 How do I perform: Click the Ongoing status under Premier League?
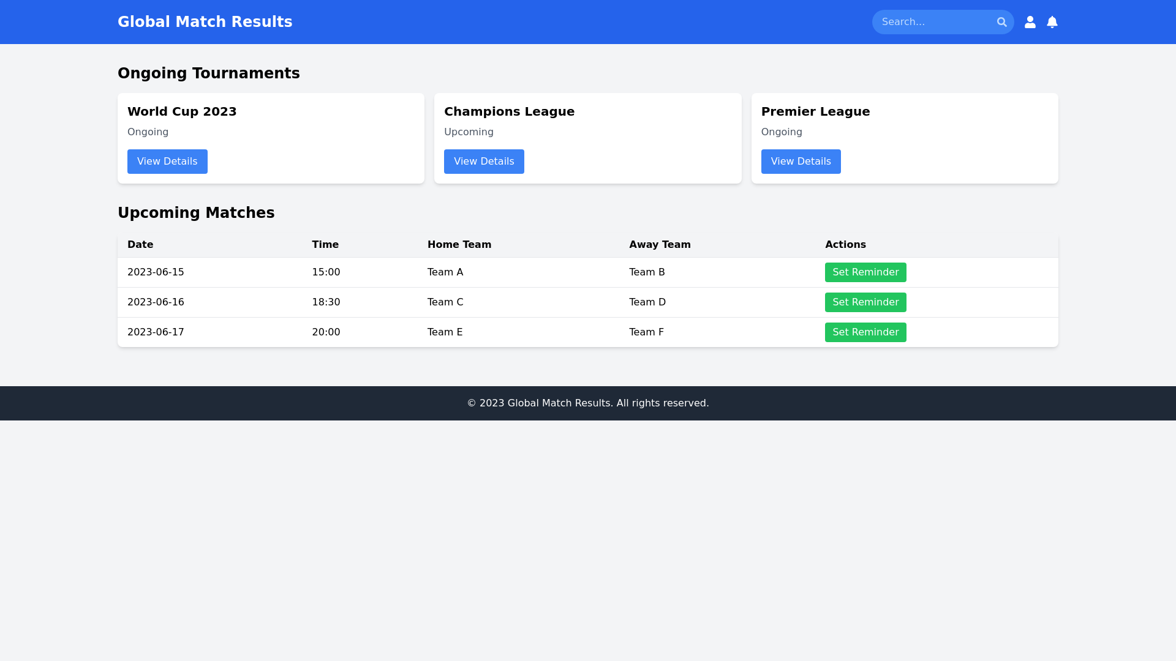(782, 132)
